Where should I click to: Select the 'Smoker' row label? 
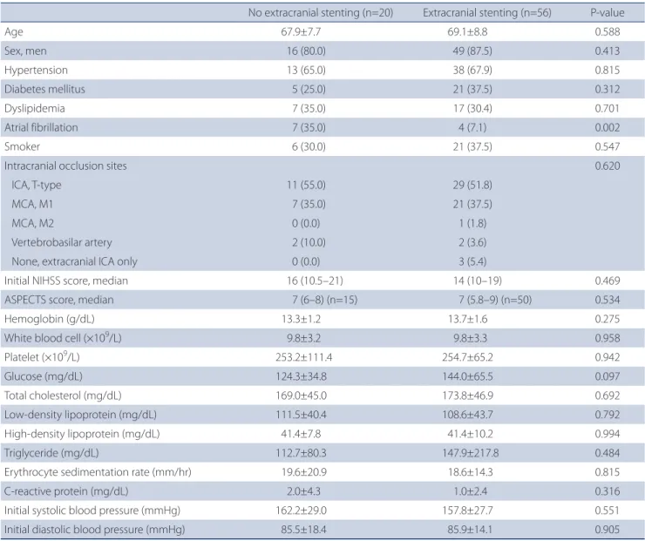click(x=22, y=146)
